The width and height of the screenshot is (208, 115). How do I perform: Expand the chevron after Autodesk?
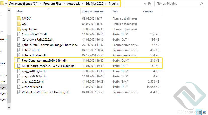[x=82, y=4]
